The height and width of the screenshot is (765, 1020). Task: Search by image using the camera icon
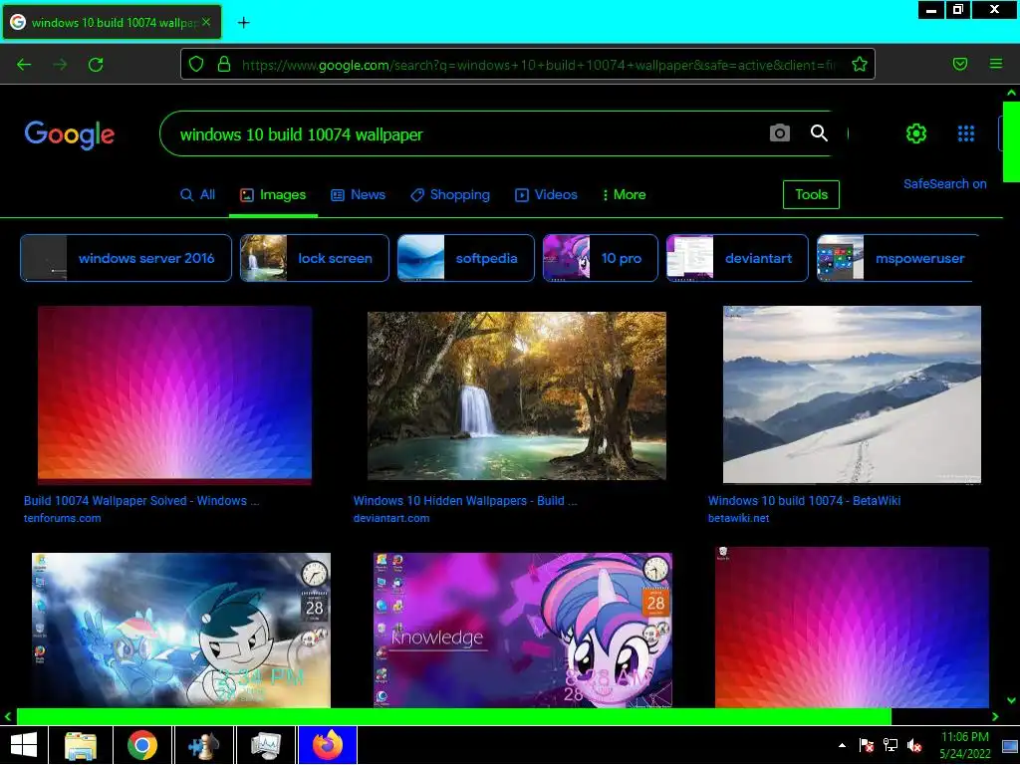click(779, 133)
